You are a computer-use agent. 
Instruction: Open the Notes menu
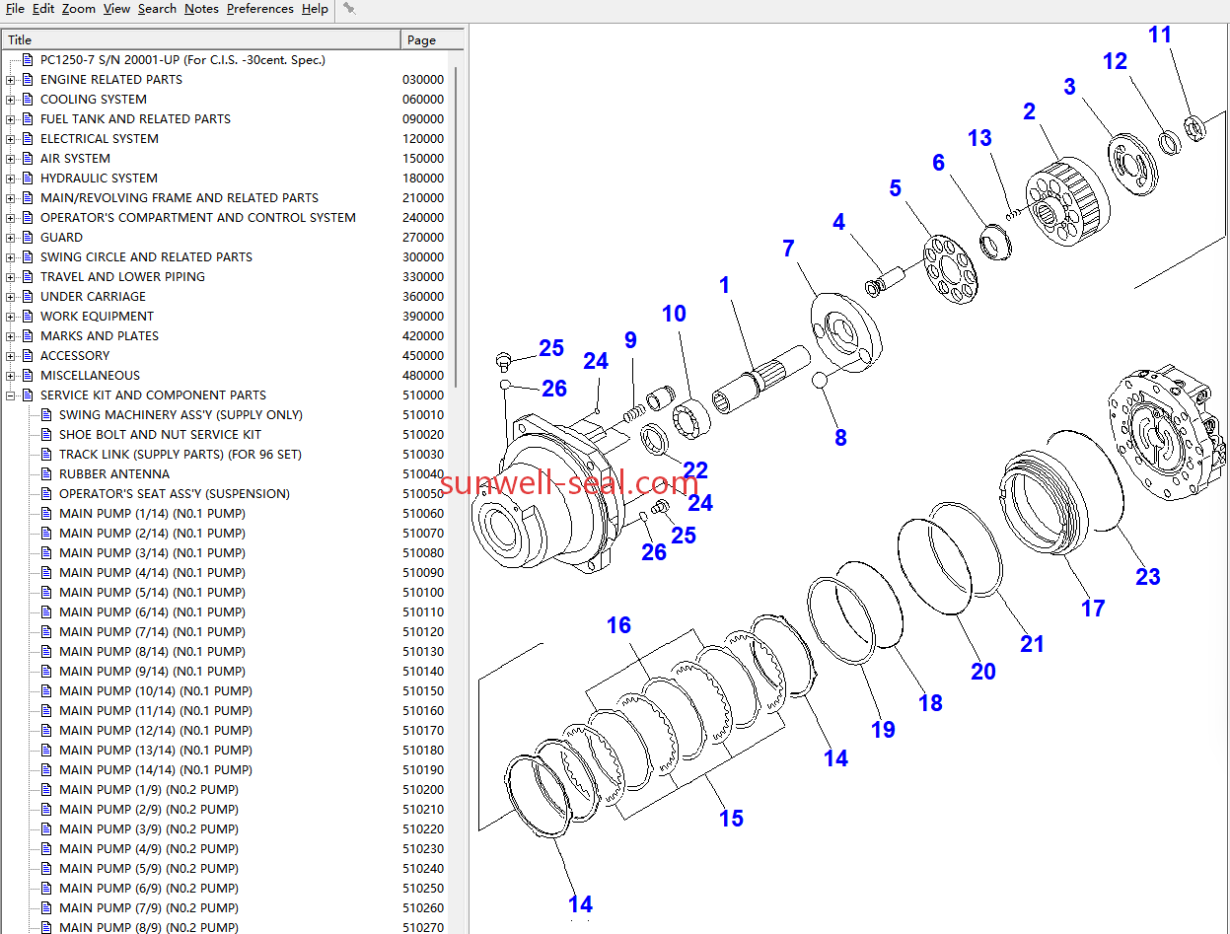[201, 9]
